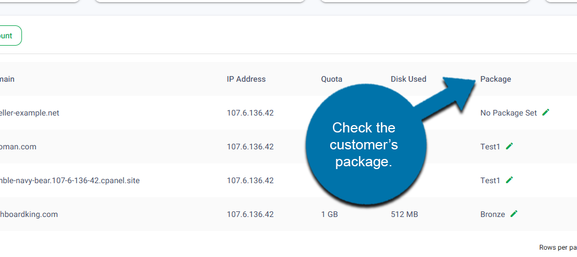Click the partially visible Domain column header
The width and height of the screenshot is (577, 257).
[7, 79]
